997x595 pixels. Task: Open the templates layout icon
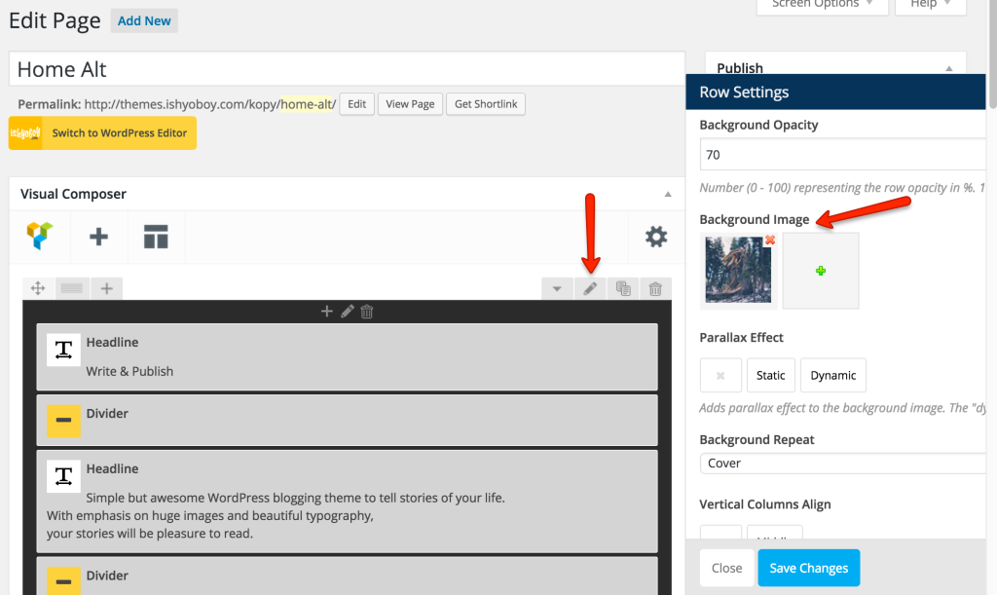[x=156, y=237]
